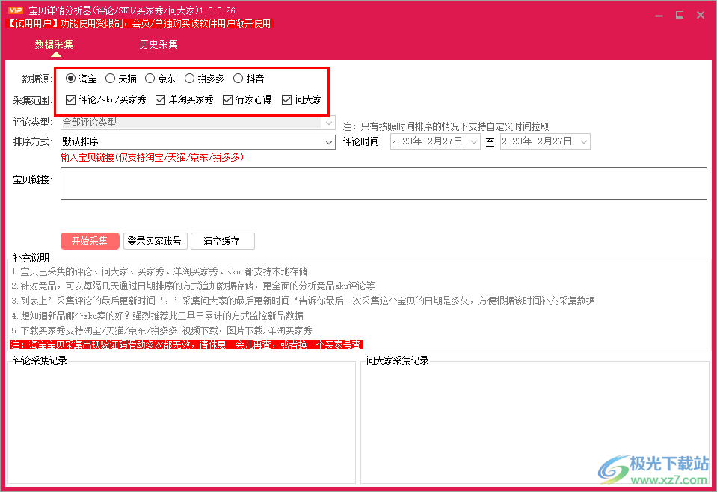Screen dimensions: 717x492
Task: Toggle the 洋淘买家秀 checkbox
Action: point(159,98)
